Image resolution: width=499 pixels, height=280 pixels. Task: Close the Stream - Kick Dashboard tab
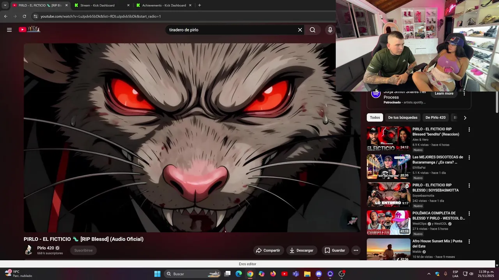(128, 5)
